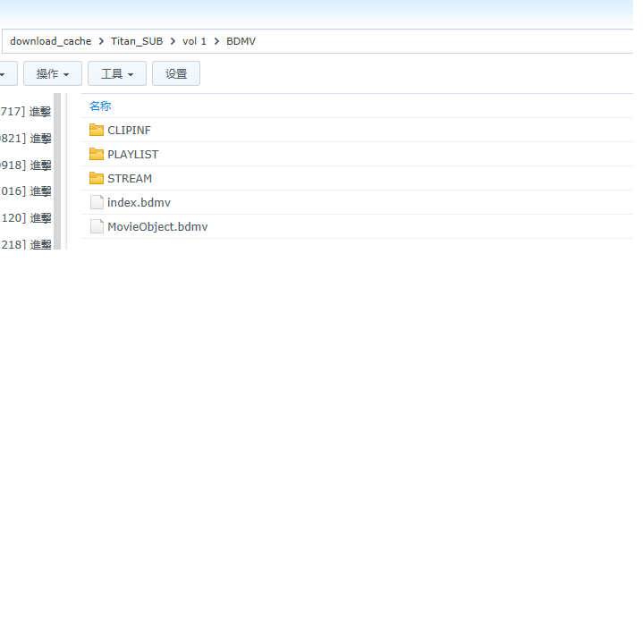Screen dimensions: 643x644
Task: Go to Titan_SUB in breadcrumb
Action: pyautogui.click(x=137, y=41)
